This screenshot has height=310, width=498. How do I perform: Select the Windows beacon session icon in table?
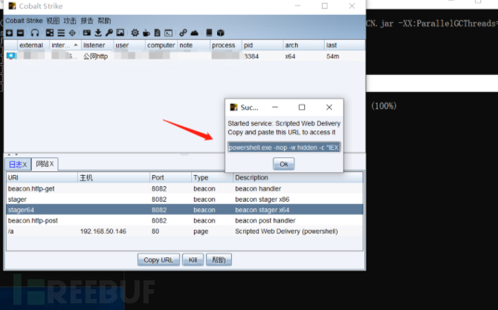pyautogui.click(x=11, y=56)
